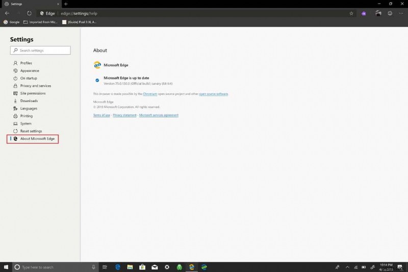The height and width of the screenshot is (272, 408).
Task: Open network status in the system tray
Action: (x=355, y=267)
